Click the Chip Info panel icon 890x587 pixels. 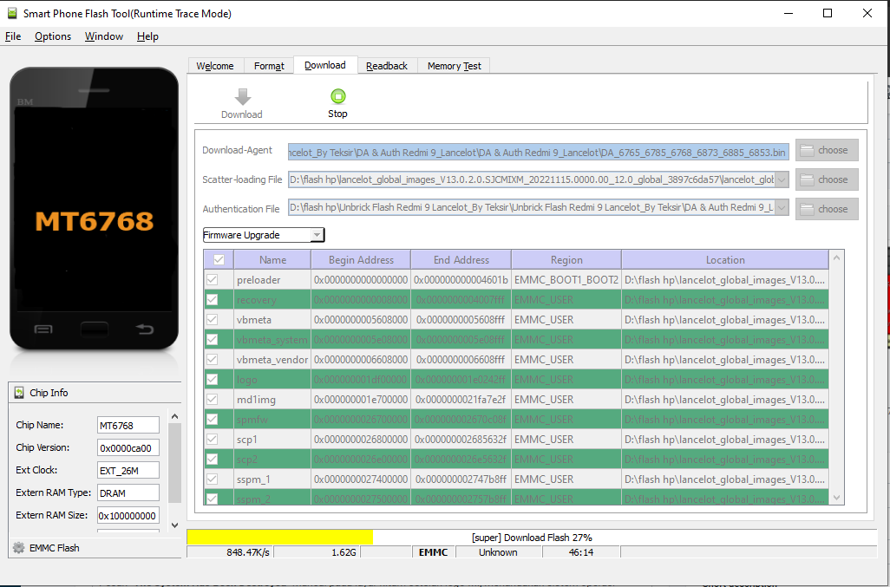click(19, 393)
